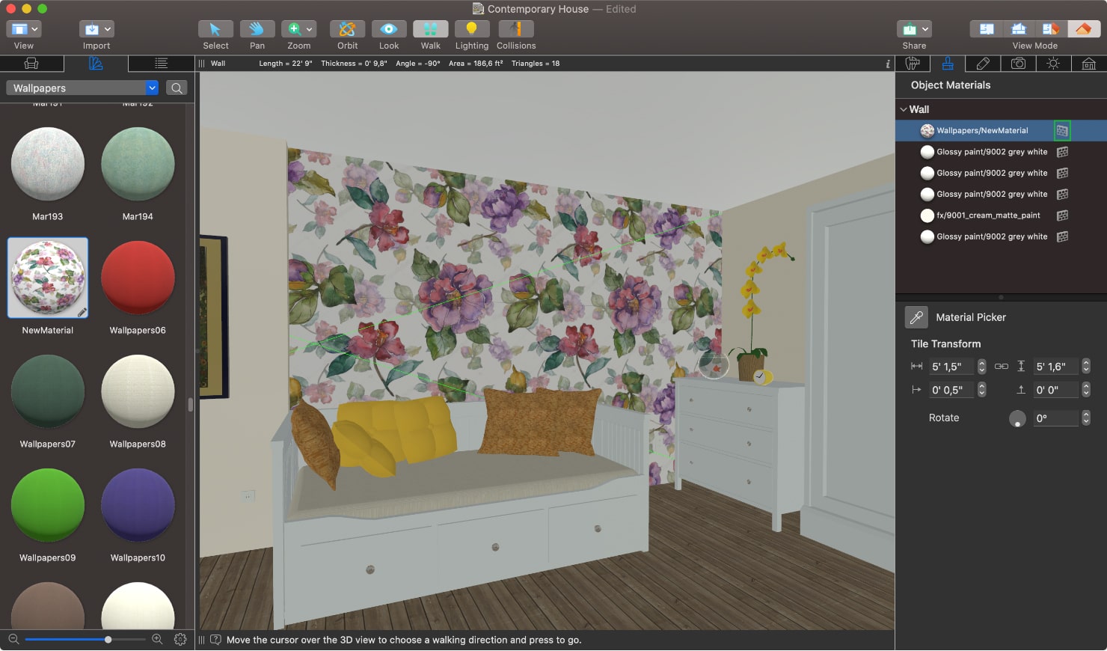
Task: Activate the Pan tool
Action: point(257,28)
